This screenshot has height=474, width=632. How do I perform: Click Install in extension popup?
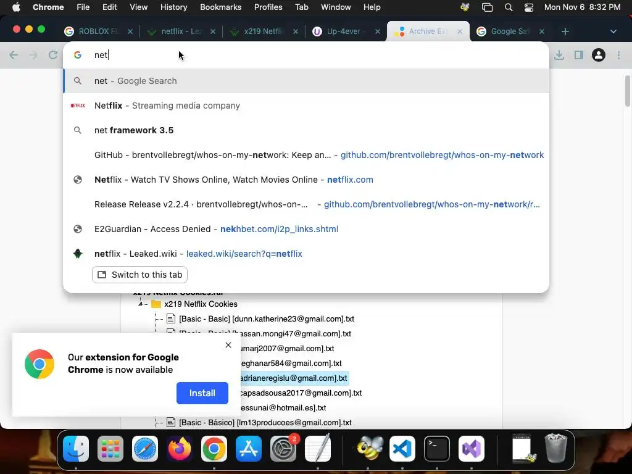pyautogui.click(x=202, y=393)
